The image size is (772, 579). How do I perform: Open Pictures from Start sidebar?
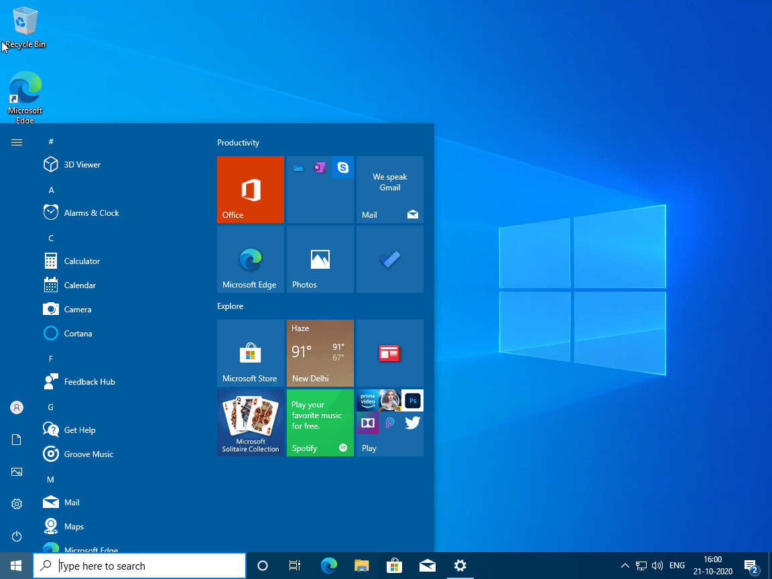[17, 472]
